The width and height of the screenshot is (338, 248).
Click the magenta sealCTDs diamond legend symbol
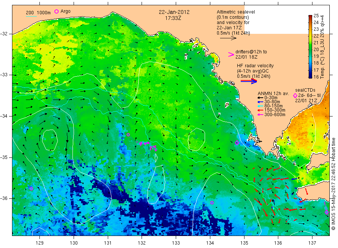click(295, 95)
